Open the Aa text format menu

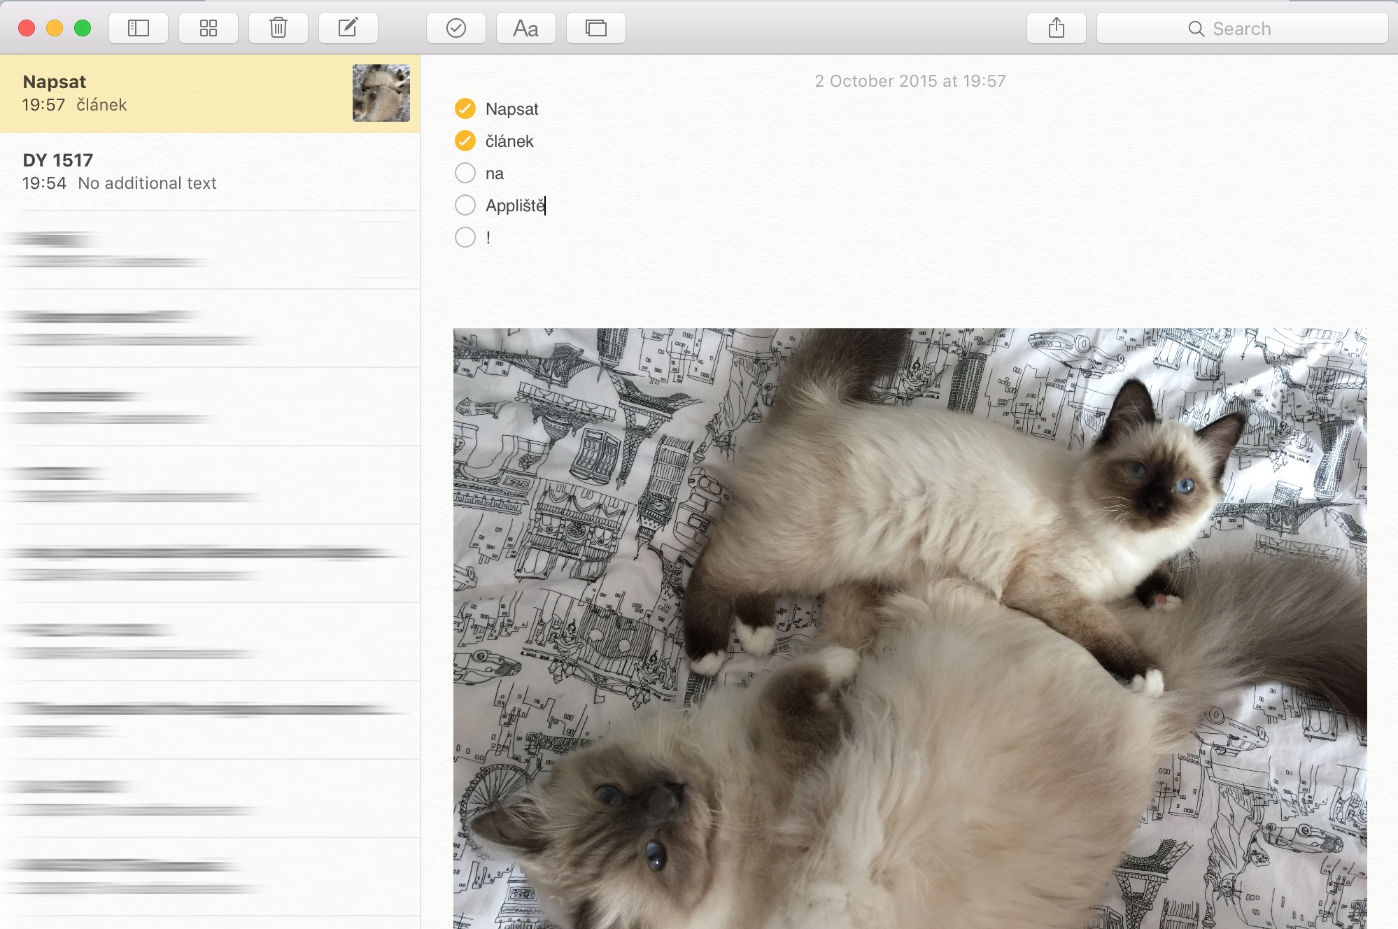[525, 28]
